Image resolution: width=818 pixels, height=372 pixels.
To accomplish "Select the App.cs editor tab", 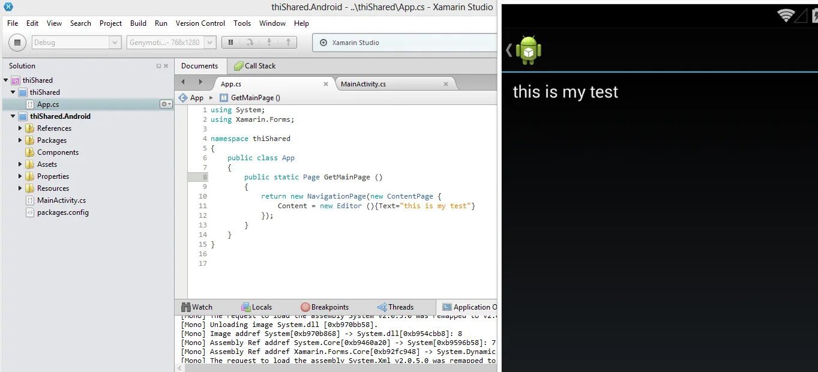I will pyautogui.click(x=231, y=84).
